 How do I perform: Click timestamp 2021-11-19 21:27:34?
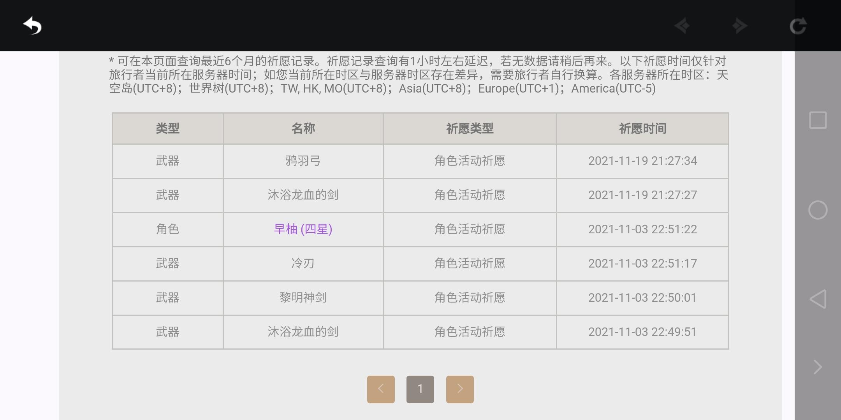[643, 161]
